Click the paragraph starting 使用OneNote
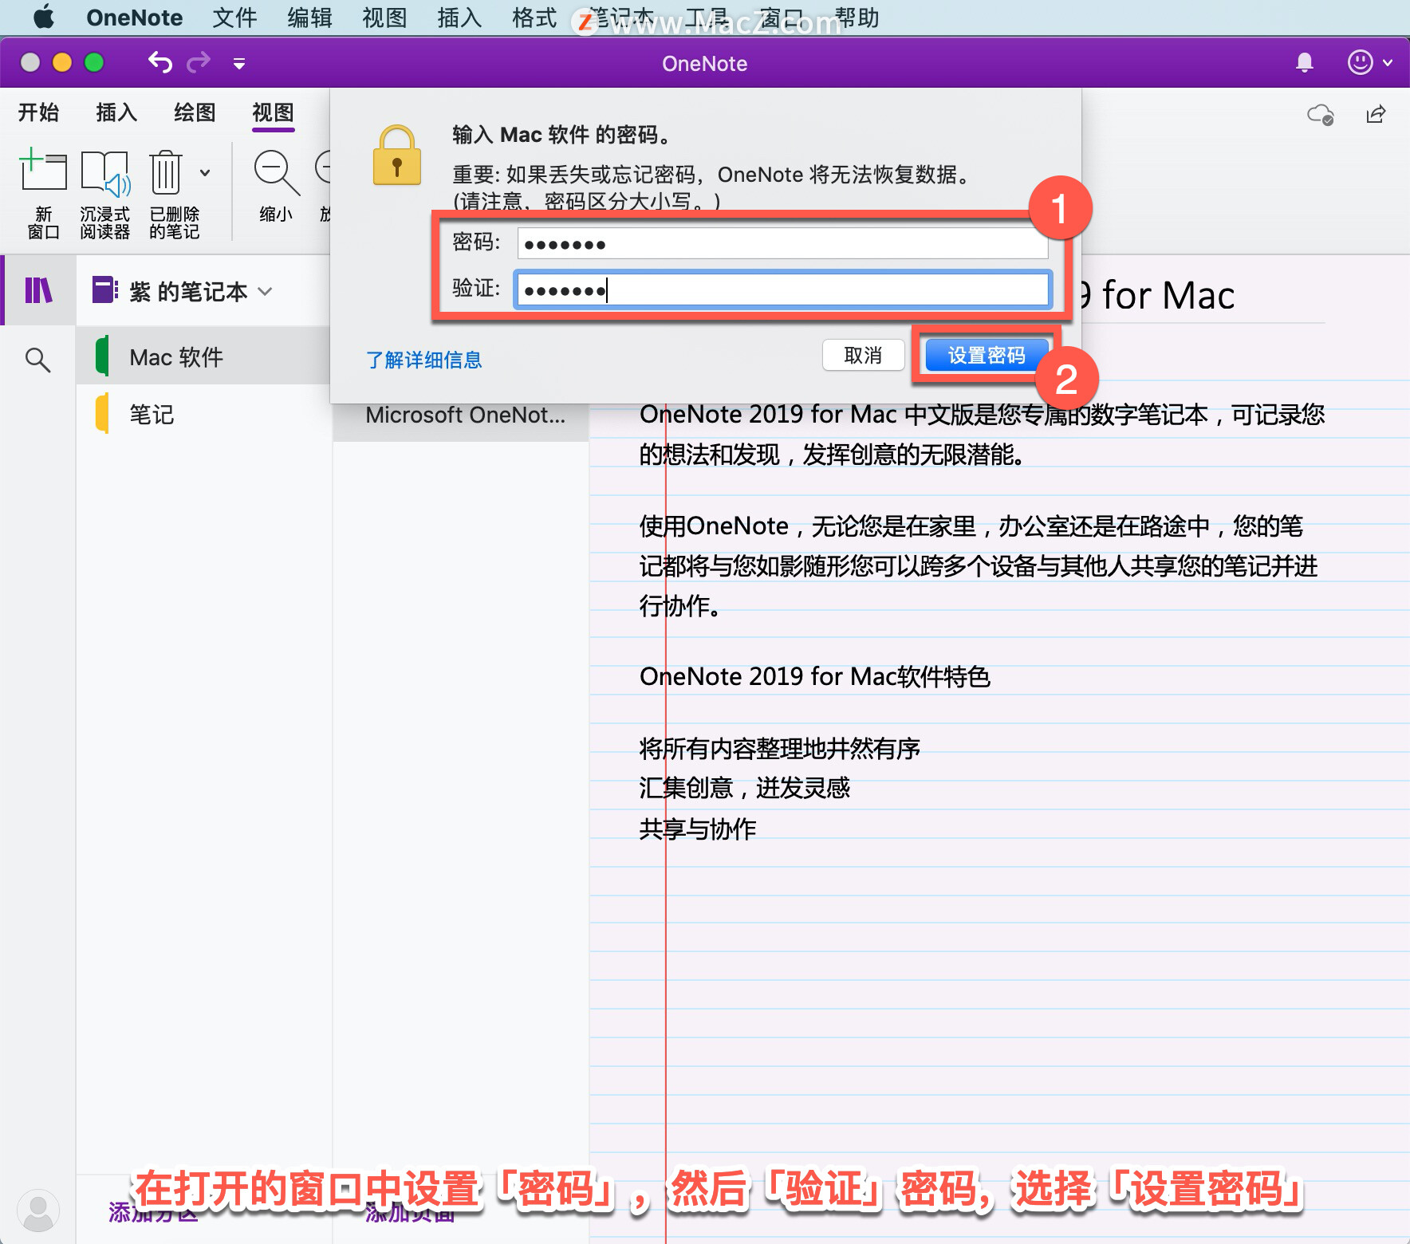The image size is (1410, 1244). [x=978, y=565]
